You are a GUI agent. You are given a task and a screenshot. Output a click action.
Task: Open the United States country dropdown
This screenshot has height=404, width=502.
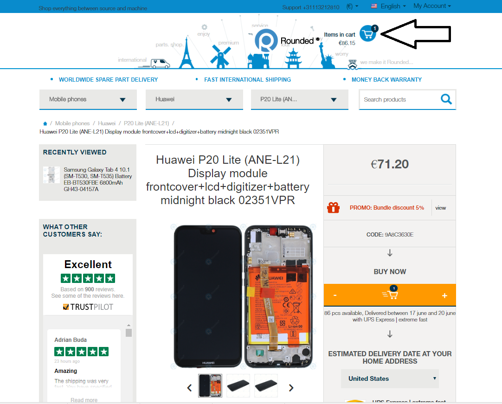[x=390, y=378]
